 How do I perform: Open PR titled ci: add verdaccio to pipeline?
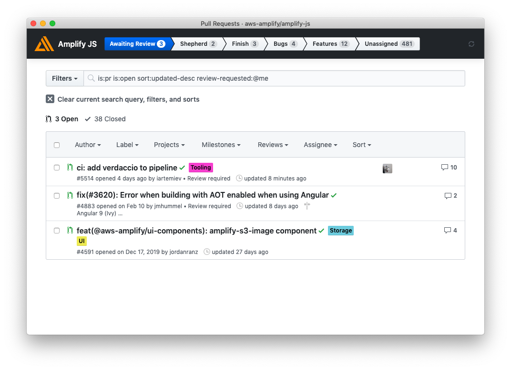pyautogui.click(x=127, y=168)
